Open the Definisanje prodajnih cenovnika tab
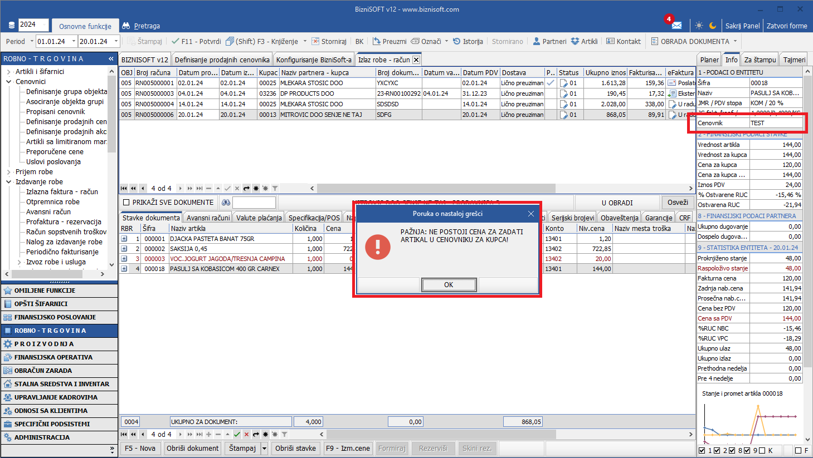813x458 pixels. [222, 60]
